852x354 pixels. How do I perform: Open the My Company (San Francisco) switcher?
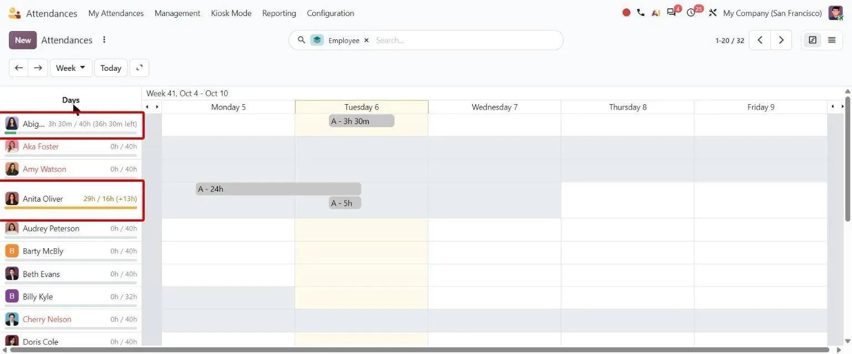[772, 13]
